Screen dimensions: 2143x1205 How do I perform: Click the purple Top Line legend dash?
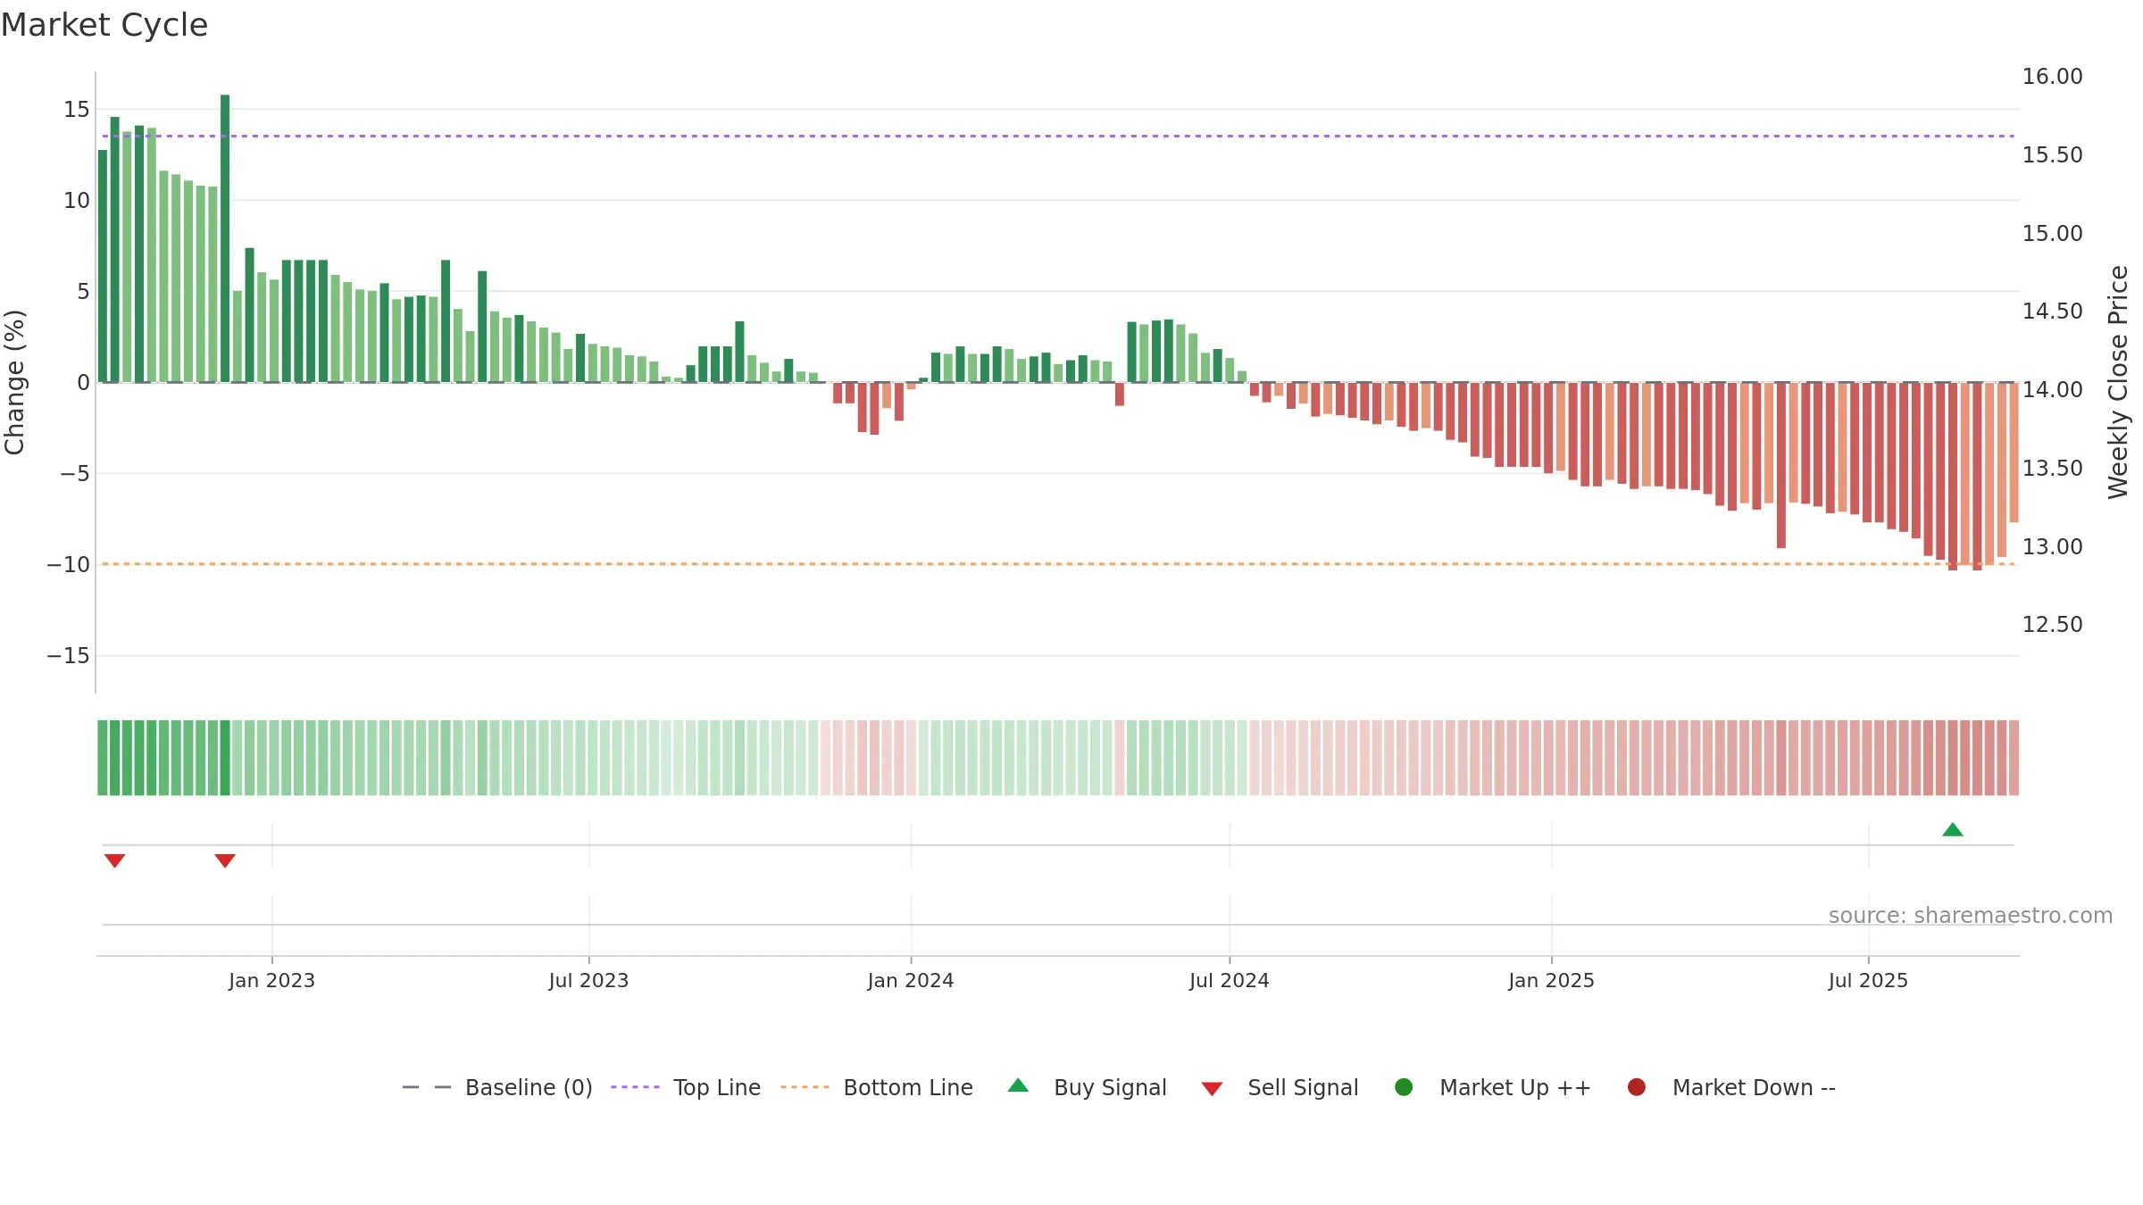click(x=635, y=1087)
